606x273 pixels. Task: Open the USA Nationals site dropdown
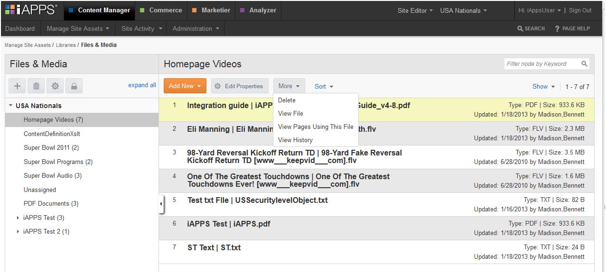[464, 10]
